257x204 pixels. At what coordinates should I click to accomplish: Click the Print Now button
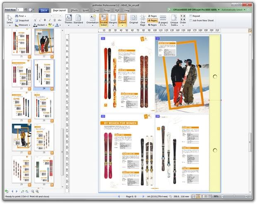pyautogui.click(x=10, y=10)
